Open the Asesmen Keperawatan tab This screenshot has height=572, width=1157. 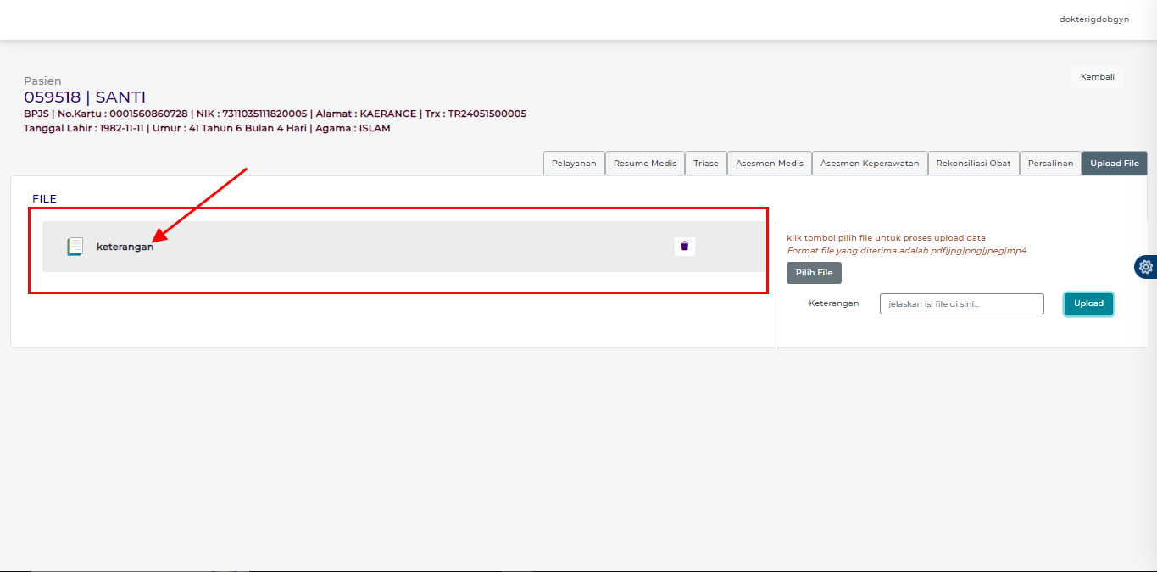[869, 164]
